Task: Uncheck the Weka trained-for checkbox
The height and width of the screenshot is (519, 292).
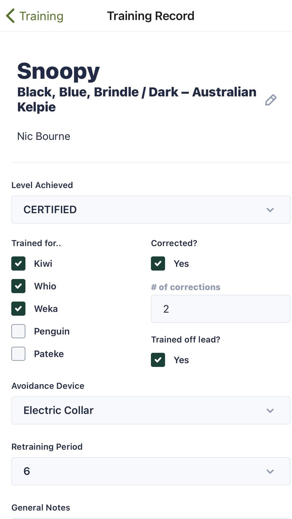Action: pos(18,309)
